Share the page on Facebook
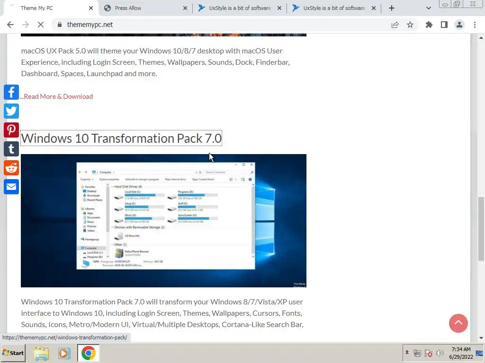 [11, 92]
